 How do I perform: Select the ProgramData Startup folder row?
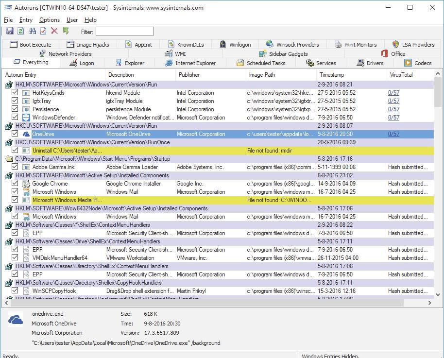[x=92, y=159]
